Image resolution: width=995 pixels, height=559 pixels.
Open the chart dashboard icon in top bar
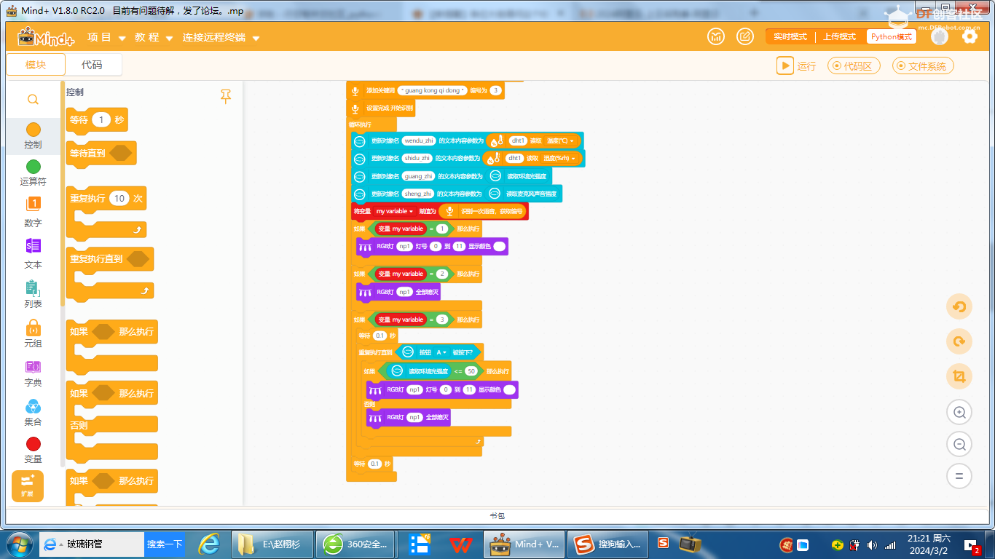click(x=716, y=36)
